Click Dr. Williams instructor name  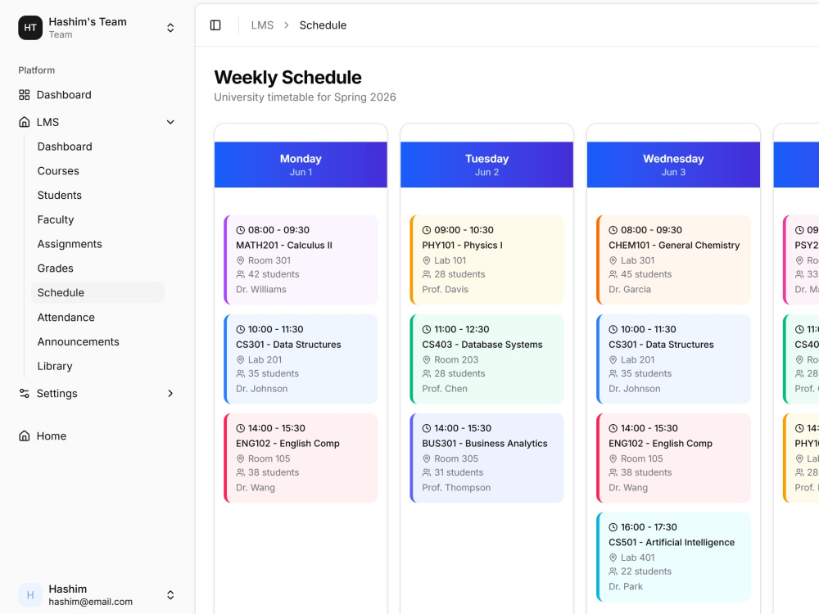tap(261, 289)
